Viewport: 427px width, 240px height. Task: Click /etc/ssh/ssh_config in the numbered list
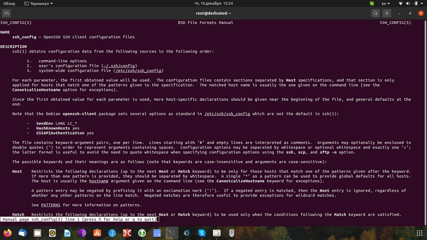138,70
